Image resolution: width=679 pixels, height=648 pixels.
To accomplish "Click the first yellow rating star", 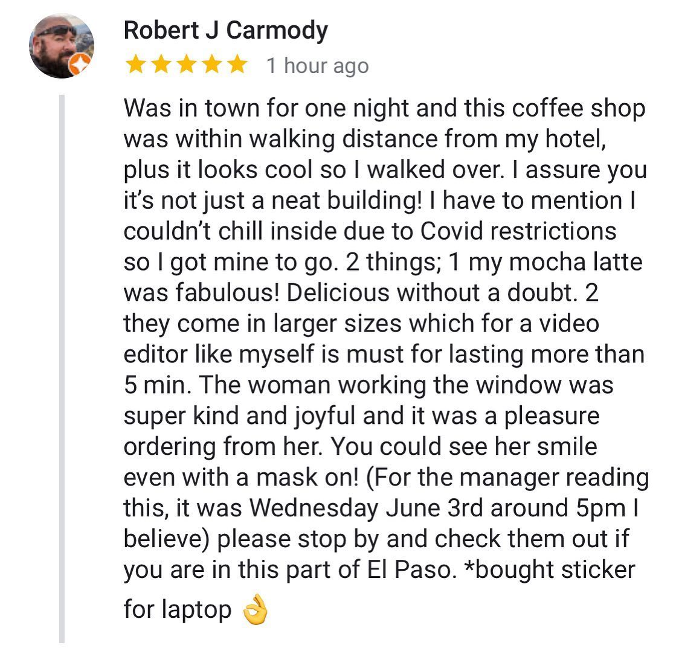I will [x=135, y=65].
